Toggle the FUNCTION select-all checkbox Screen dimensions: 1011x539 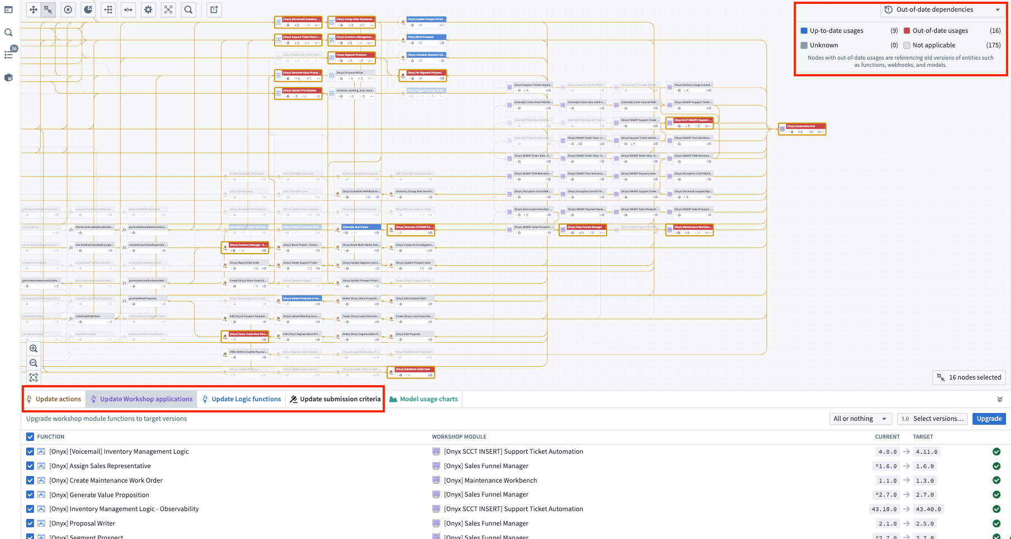click(x=30, y=436)
